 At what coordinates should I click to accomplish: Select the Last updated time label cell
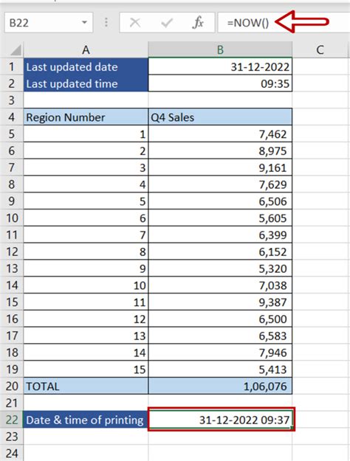(x=86, y=83)
